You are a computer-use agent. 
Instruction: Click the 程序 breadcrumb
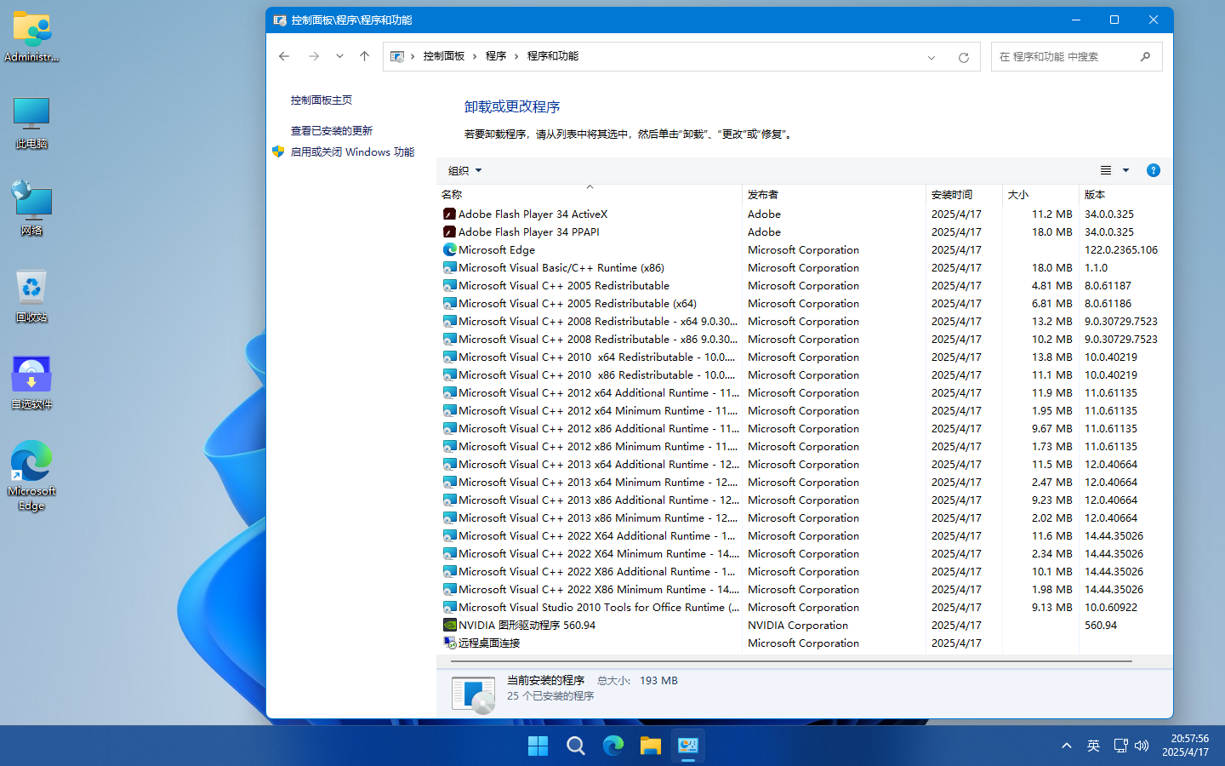496,56
